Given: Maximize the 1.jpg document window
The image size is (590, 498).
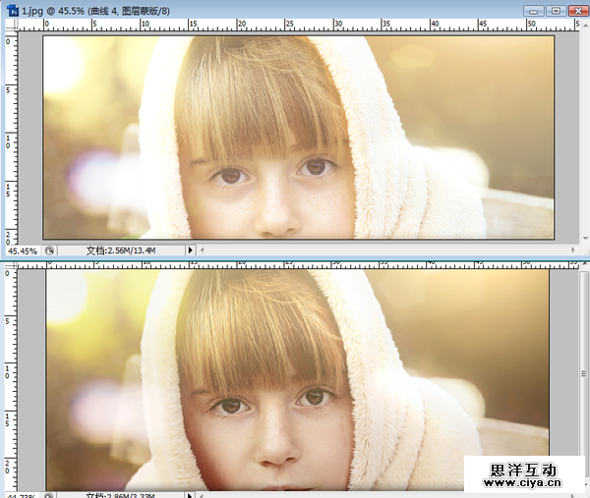Looking at the screenshot, I should tap(556, 11).
